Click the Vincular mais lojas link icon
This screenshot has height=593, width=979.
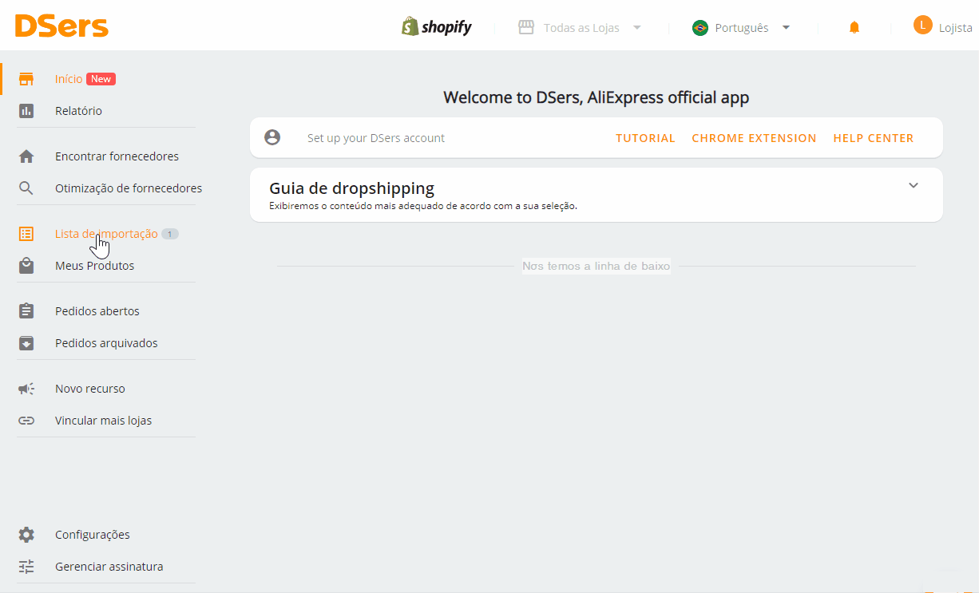[26, 421]
